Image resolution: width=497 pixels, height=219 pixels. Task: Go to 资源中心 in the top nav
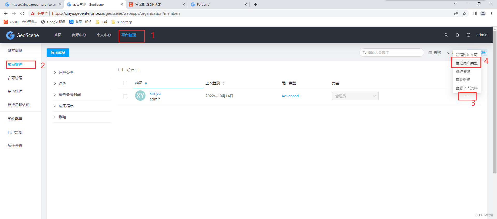pyautogui.click(x=79, y=35)
